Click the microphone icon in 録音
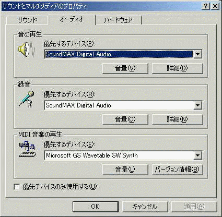 pyautogui.click(x=27, y=100)
